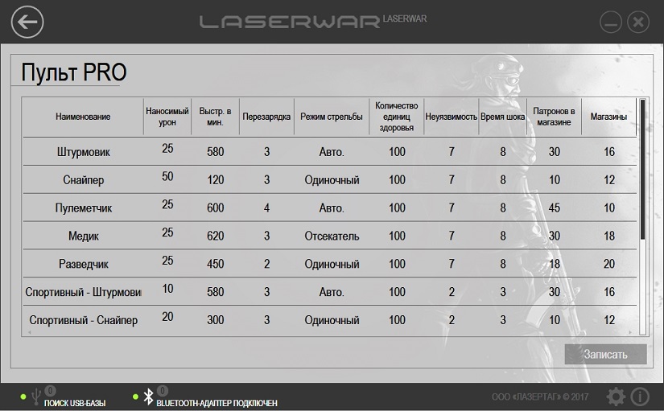Click Медик rate of fire 620
This screenshot has height=411, width=664.
point(215,236)
